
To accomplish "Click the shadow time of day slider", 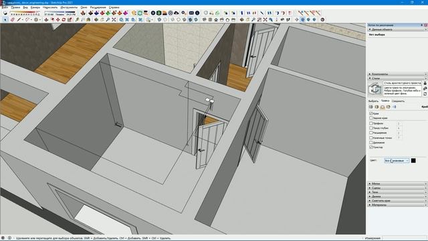I will pyautogui.click(x=60, y=12).
